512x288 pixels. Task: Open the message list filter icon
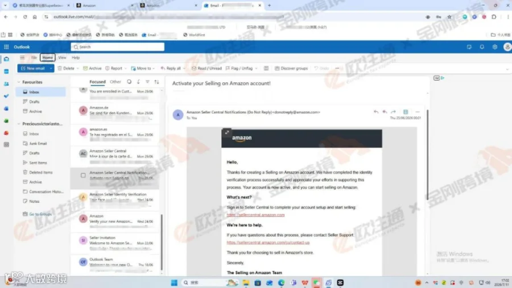[x=147, y=82]
